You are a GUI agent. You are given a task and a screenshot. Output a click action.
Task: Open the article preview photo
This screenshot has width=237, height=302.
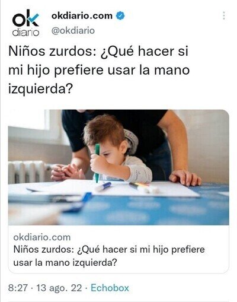point(118,167)
